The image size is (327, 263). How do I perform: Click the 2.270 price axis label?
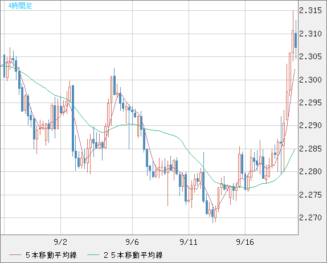[310, 217]
